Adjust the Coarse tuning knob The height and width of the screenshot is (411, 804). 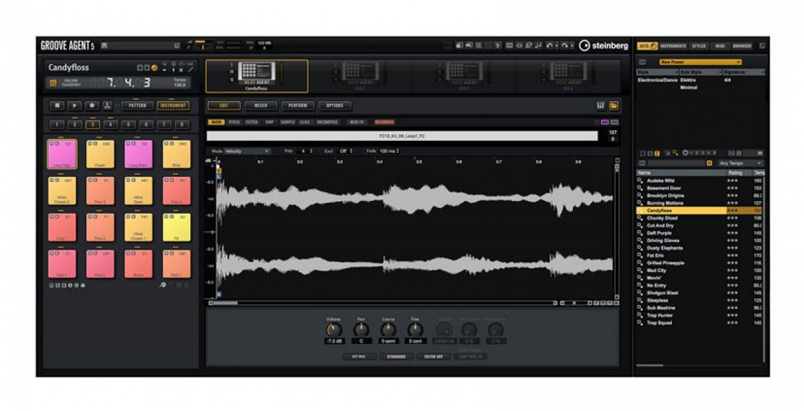(388, 330)
